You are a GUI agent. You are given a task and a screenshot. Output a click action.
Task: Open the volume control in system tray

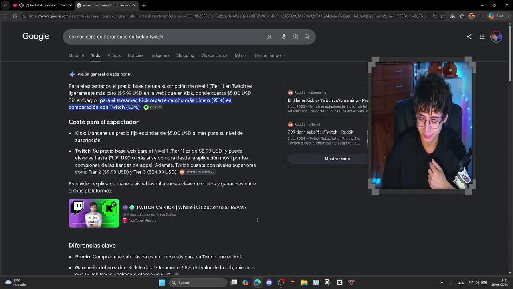coord(477,283)
